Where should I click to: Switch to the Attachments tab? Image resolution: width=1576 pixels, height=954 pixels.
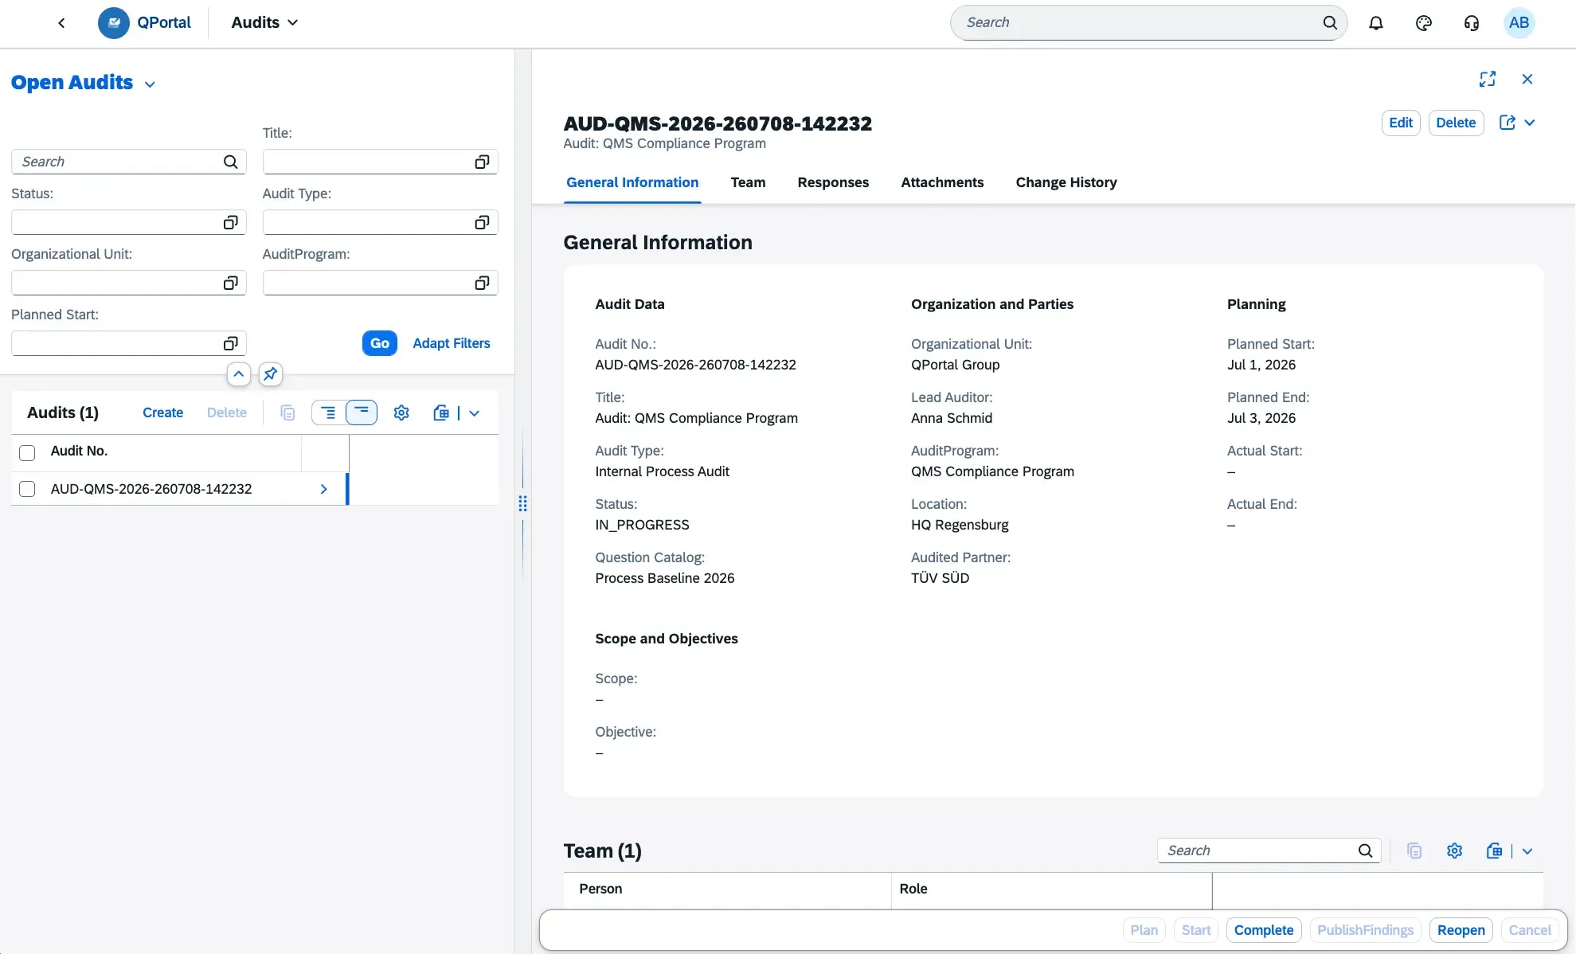pos(942,182)
